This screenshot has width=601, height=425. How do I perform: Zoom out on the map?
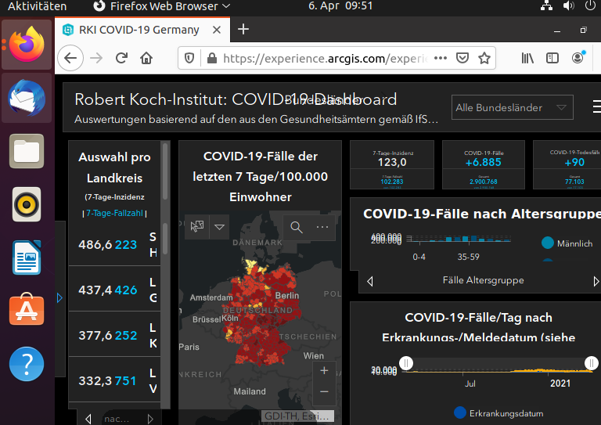324,391
